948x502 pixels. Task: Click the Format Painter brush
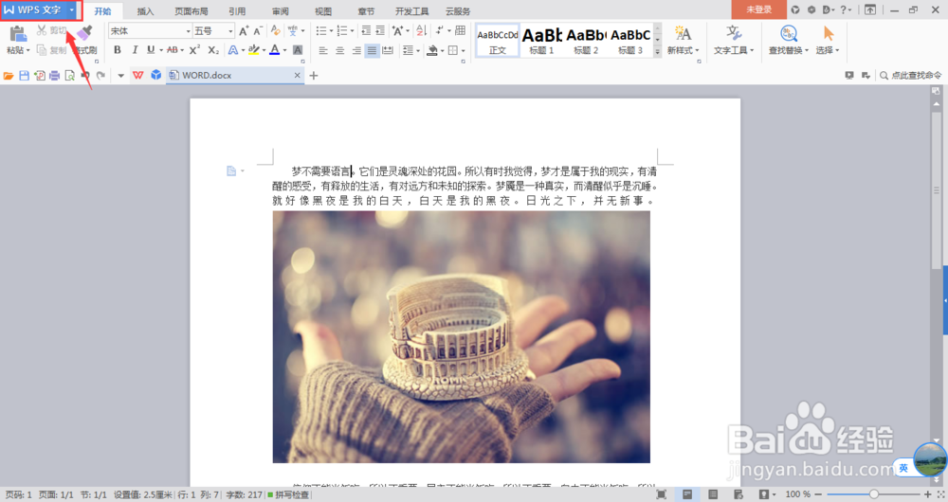(85, 32)
